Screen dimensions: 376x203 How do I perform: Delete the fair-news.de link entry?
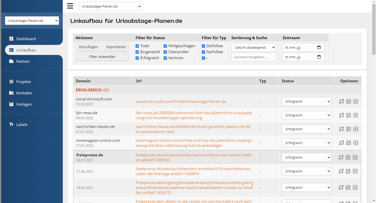pyautogui.click(x=355, y=115)
